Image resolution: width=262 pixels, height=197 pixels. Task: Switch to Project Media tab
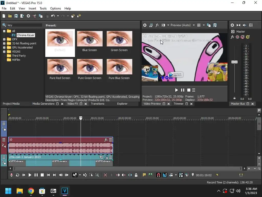pos(11,104)
